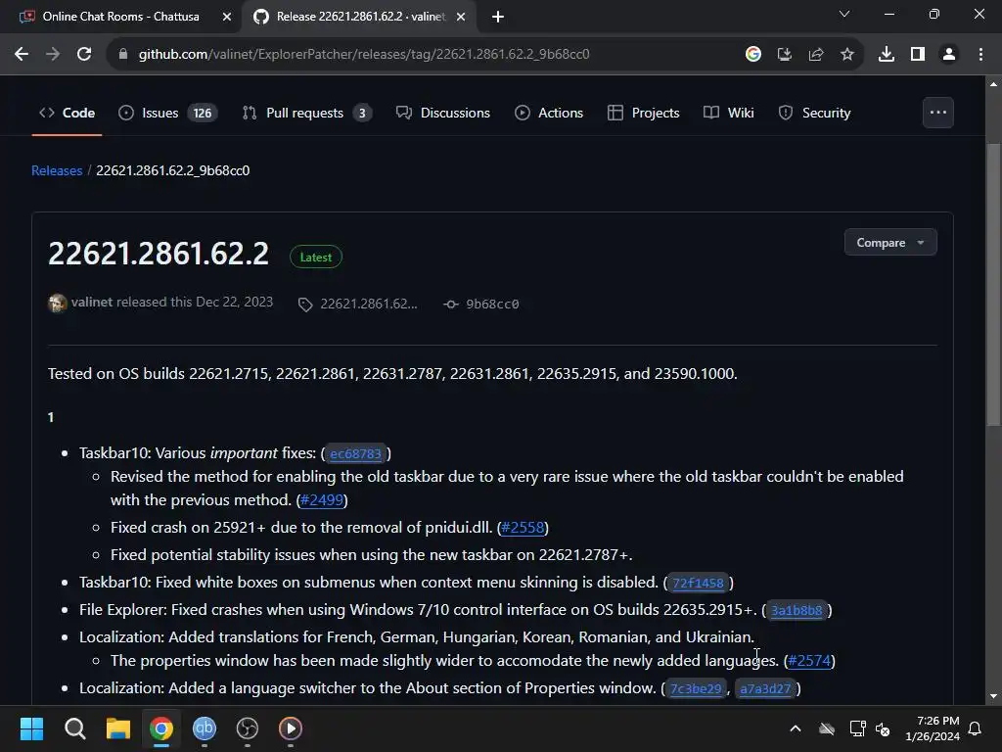The width and height of the screenshot is (1002, 752).
Task: Open the repository Code tab
Action: pos(68,114)
